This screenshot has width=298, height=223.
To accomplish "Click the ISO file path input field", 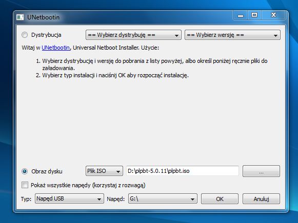I will click(x=183, y=171).
